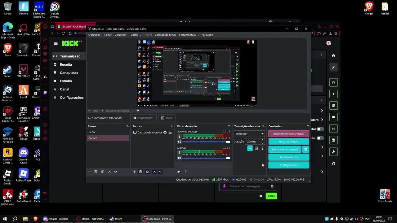Move the source down in the Fontes toolbar
397x223 pixels.
click(x=160, y=172)
